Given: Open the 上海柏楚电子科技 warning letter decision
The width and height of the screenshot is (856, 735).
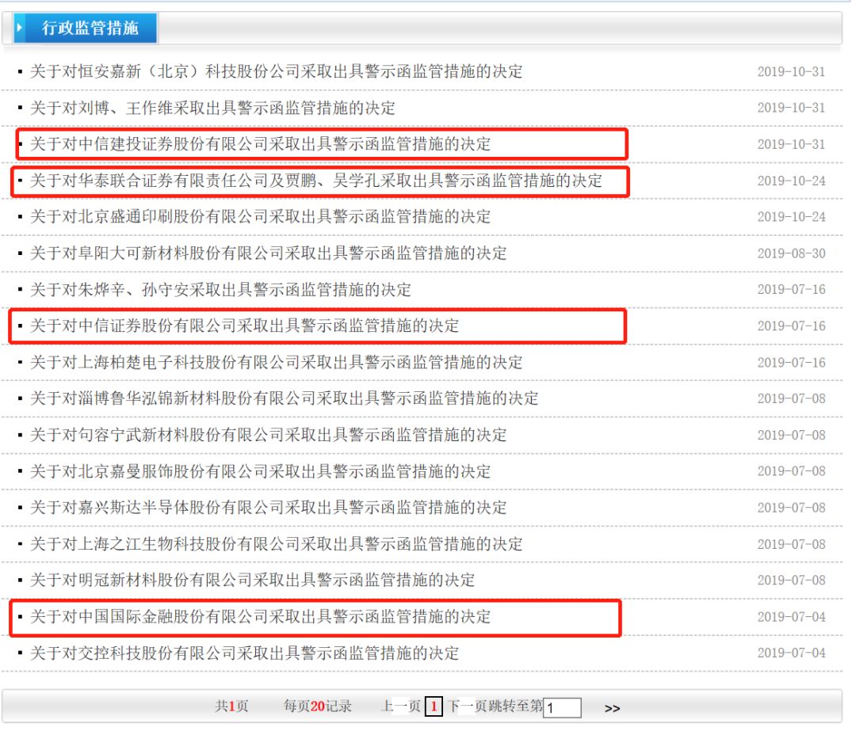Looking at the screenshot, I should (x=276, y=362).
